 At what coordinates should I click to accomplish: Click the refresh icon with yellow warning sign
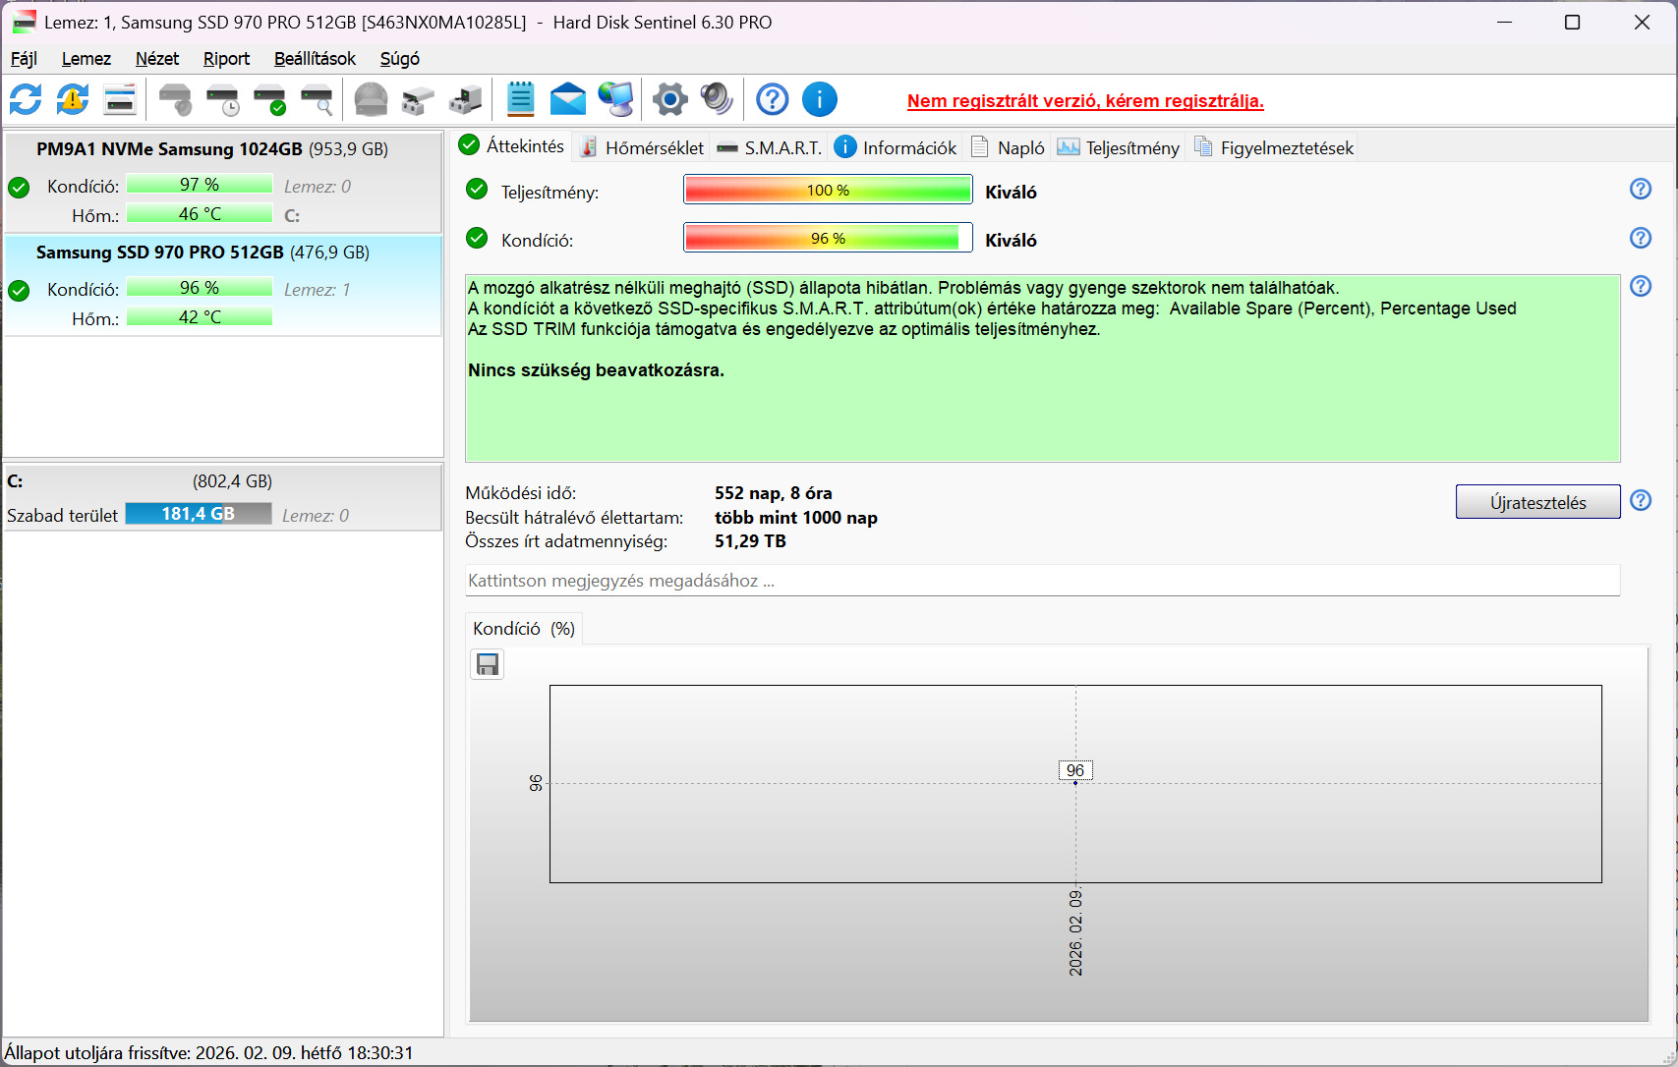click(73, 99)
